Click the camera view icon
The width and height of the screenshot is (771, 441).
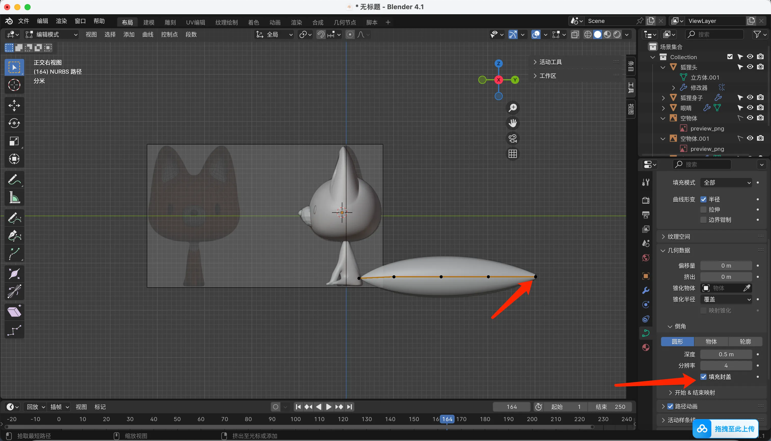tap(512, 139)
